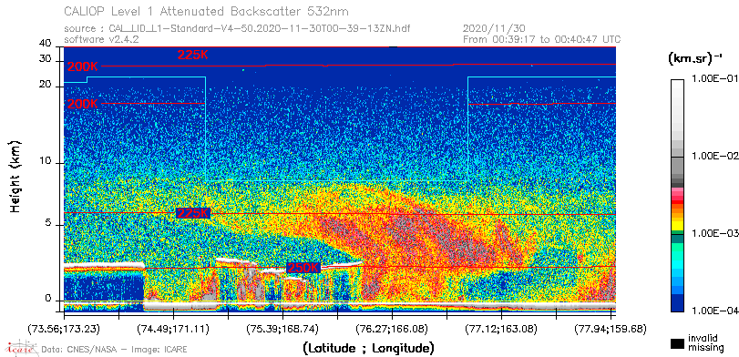Click the x-axis label '(75.39;168.74)'
This screenshot has height=357, width=739.
282,328
